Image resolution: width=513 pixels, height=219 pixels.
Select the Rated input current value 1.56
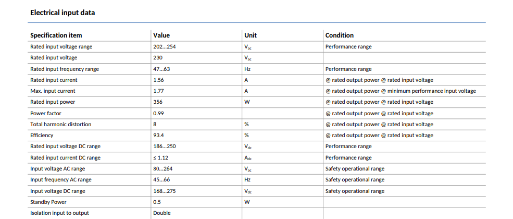pos(159,80)
